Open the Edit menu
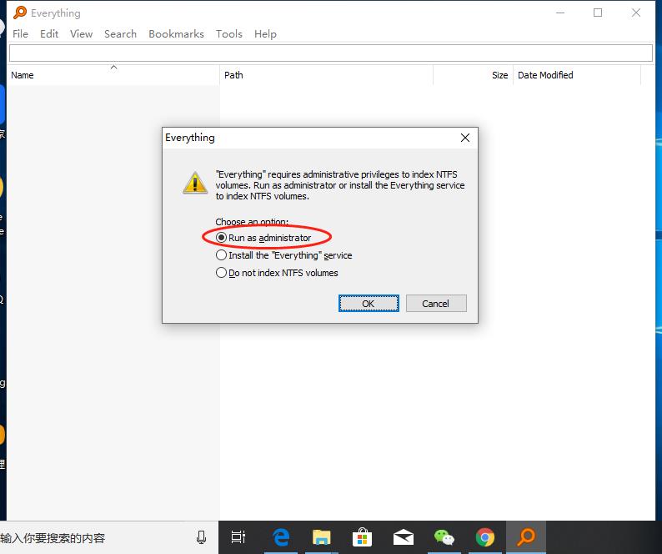Viewport: 662px width, 554px height. pyautogui.click(x=49, y=34)
